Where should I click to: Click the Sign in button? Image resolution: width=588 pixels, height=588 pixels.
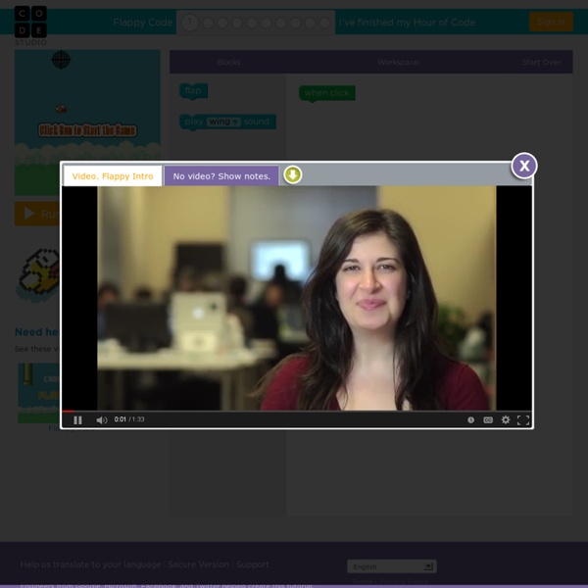pyautogui.click(x=551, y=22)
